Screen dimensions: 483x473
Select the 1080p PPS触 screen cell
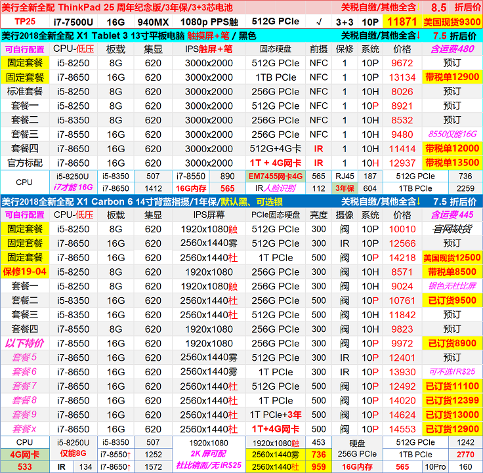[x=209, y=22]
